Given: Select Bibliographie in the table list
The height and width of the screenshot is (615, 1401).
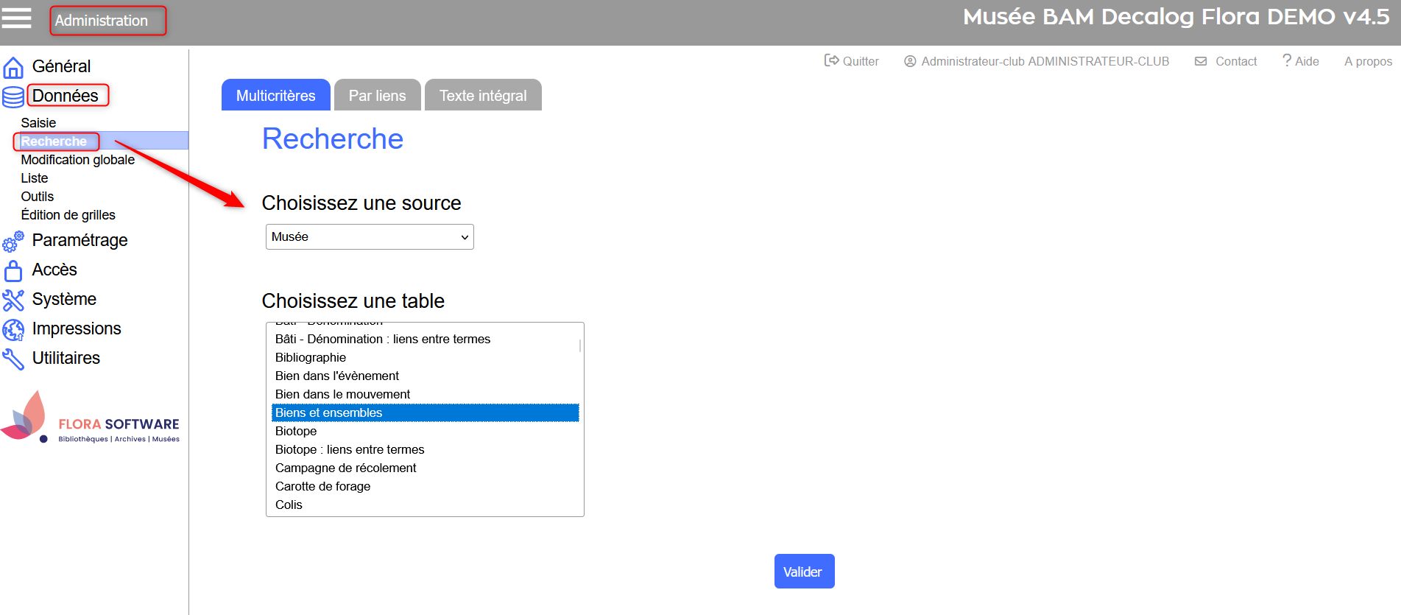Looking at the screenshot, I should point(311,357).
